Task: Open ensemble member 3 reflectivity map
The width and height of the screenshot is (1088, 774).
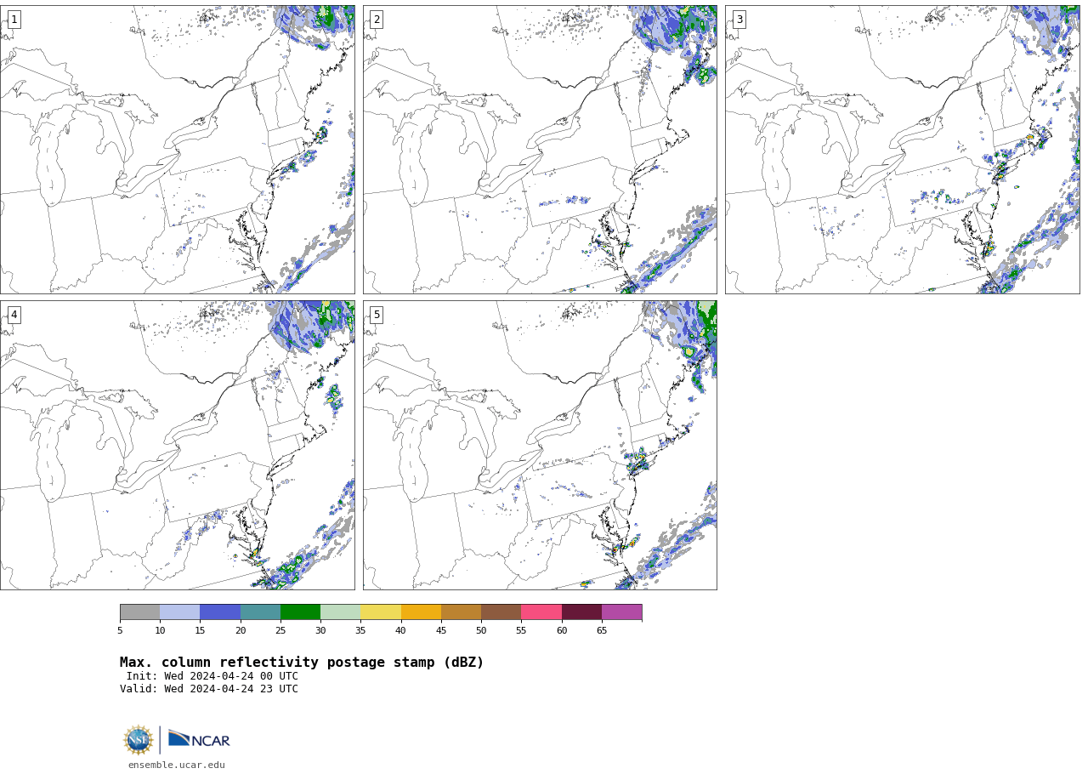Action: 903,150
